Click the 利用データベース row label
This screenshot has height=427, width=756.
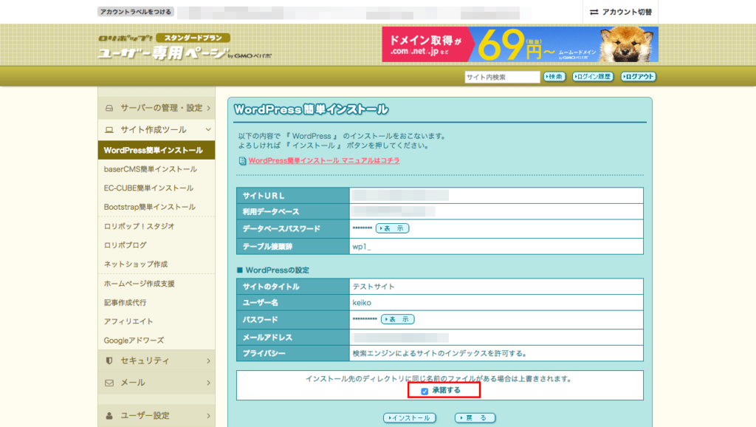point(271,212)
